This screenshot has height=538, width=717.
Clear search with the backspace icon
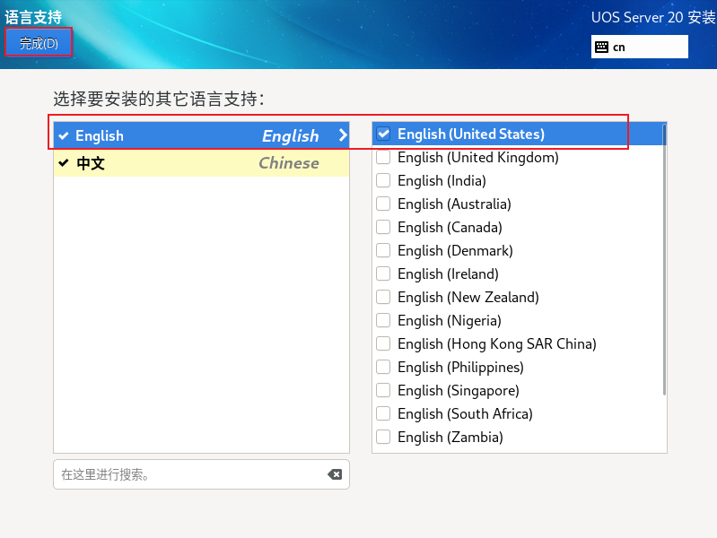coord(334,474)
